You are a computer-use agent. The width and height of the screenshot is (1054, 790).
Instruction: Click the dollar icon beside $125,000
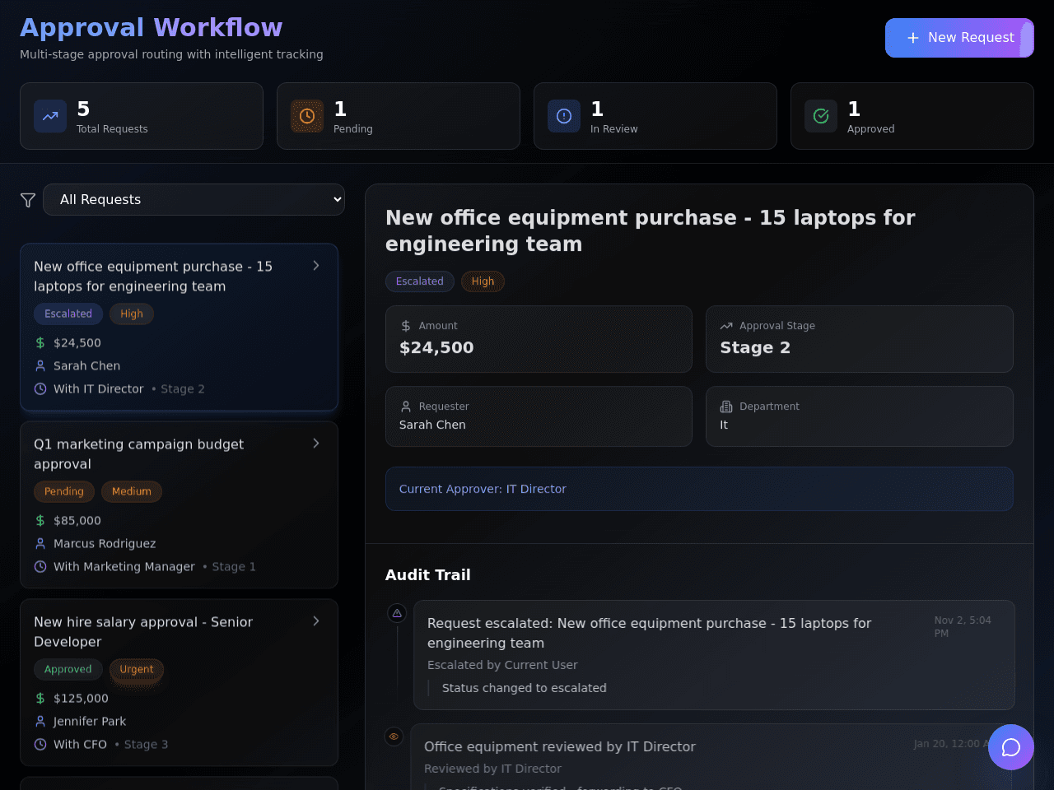point(40,699)
